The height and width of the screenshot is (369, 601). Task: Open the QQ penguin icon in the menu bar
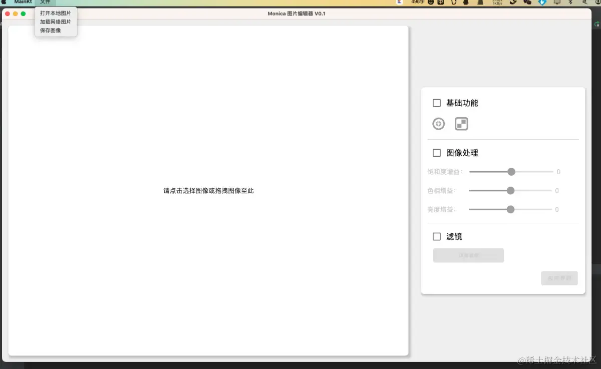(466, 2)
